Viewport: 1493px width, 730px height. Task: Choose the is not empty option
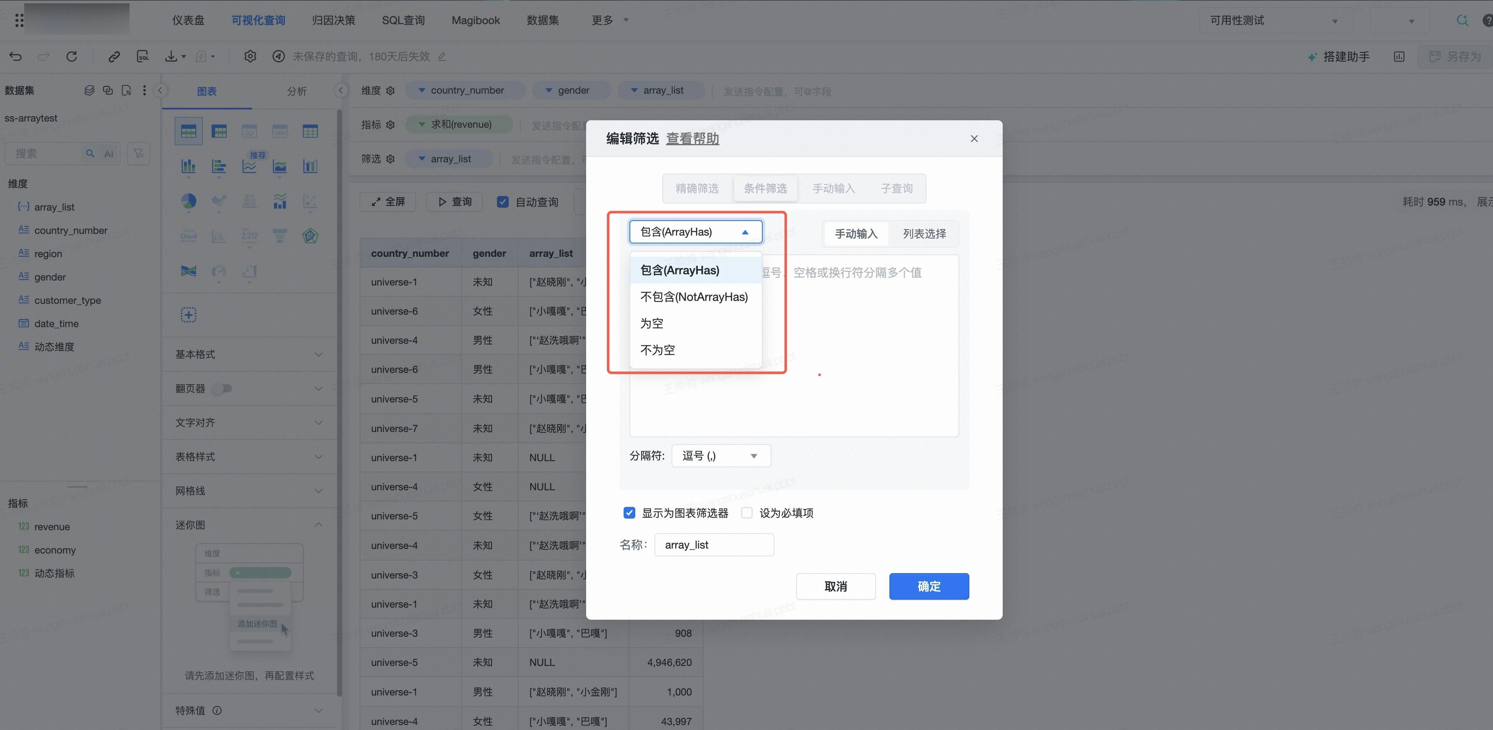tap(696, 350)
